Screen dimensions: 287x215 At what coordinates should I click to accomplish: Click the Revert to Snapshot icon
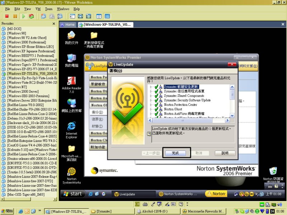point(52,16)
